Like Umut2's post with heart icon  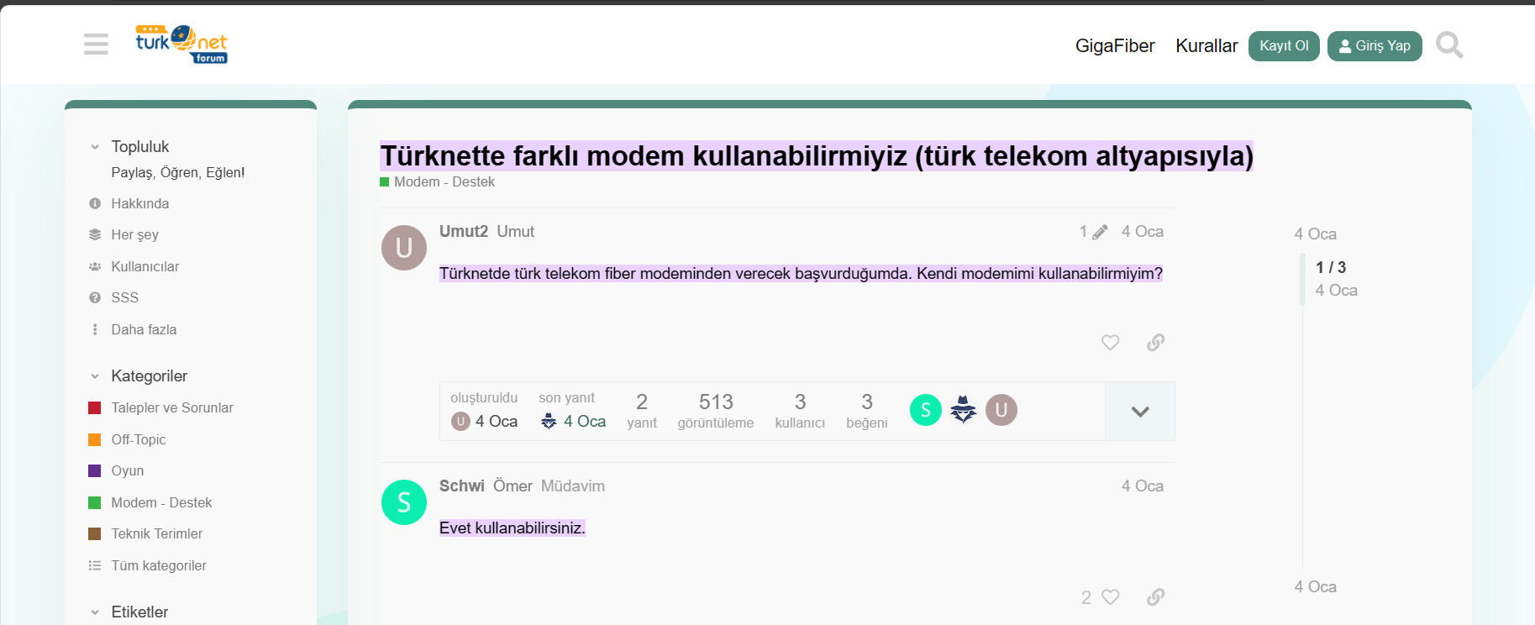tap(1110, 342)
